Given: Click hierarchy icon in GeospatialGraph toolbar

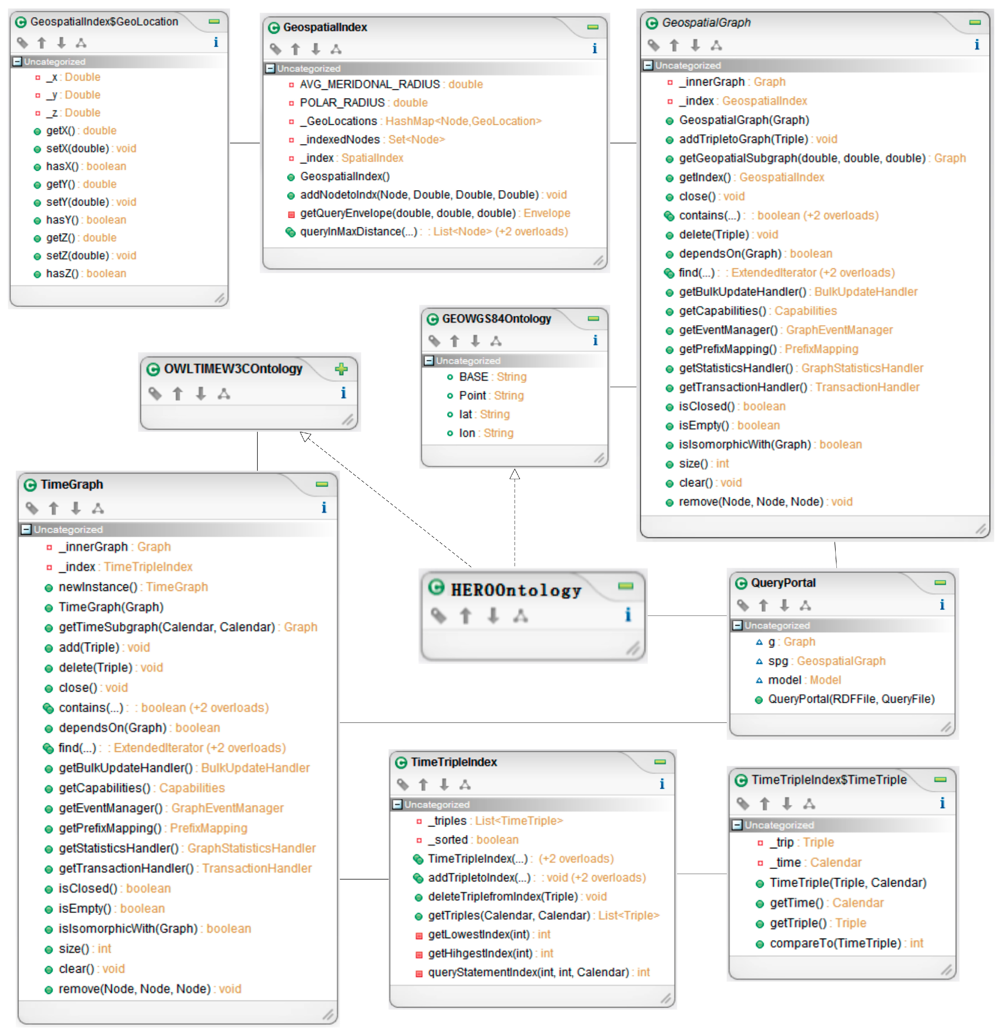Looking at the screenshot, I should 715,45.
